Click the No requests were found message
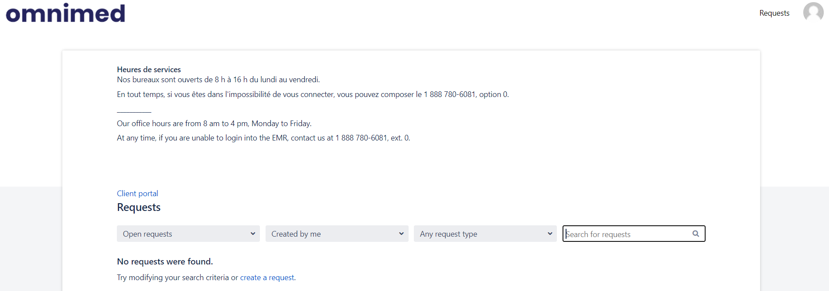The height and width of the screenshot is (291, 829). (x=165, y=261)
